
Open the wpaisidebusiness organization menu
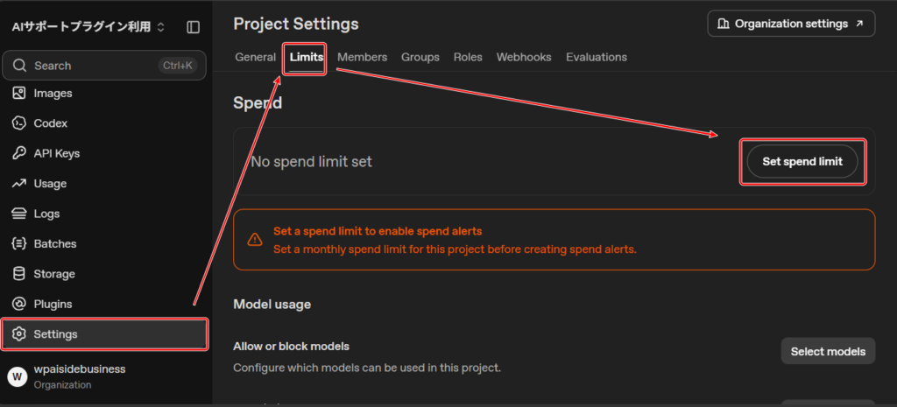tap(66, 376)
